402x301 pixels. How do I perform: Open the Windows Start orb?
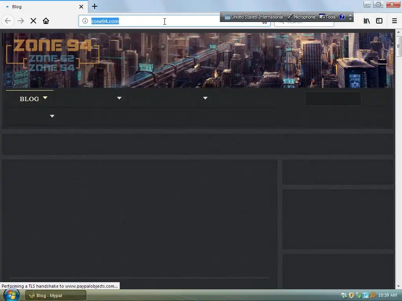tap(11, 295)
